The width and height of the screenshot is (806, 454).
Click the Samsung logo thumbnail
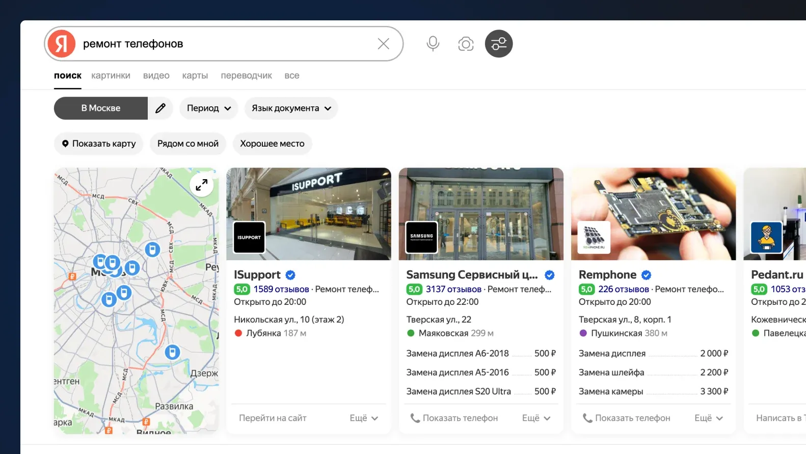pyautogui.click(x=421, y=237)
